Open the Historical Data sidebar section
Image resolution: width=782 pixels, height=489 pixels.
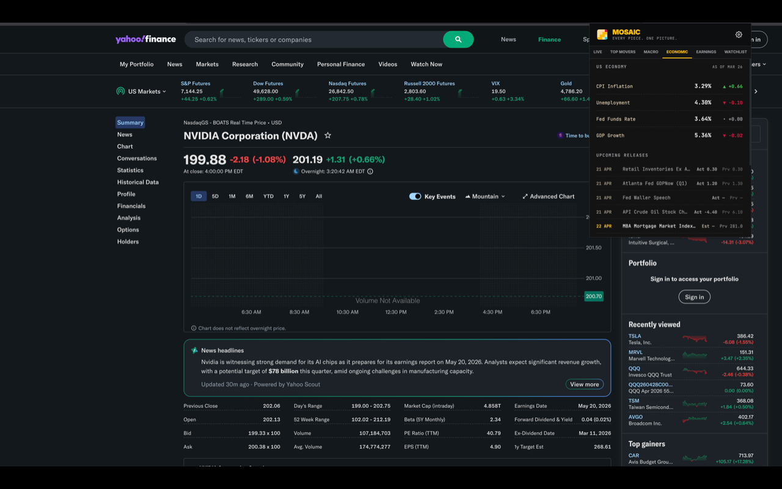138,182
